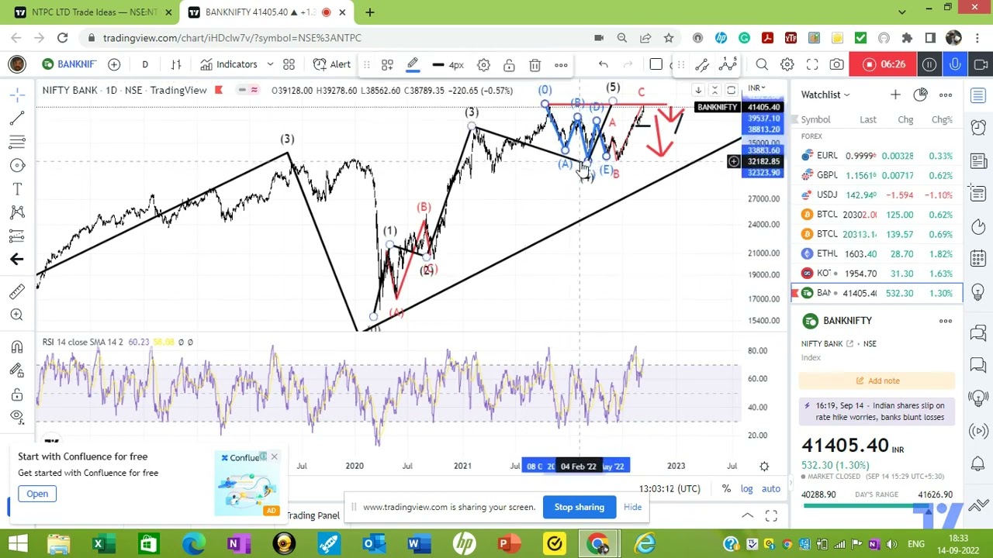
Task: Toggle hide all drawings eye icon
Action: pos(17,417)
